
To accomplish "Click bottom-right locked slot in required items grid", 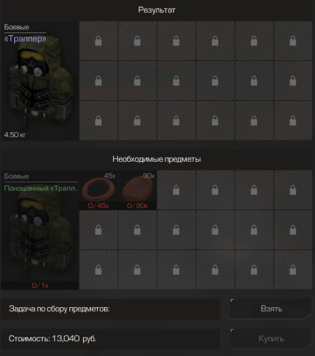I will coord(293,270).
